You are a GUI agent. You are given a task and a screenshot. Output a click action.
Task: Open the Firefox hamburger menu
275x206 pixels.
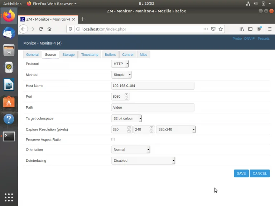coord(270,29)
